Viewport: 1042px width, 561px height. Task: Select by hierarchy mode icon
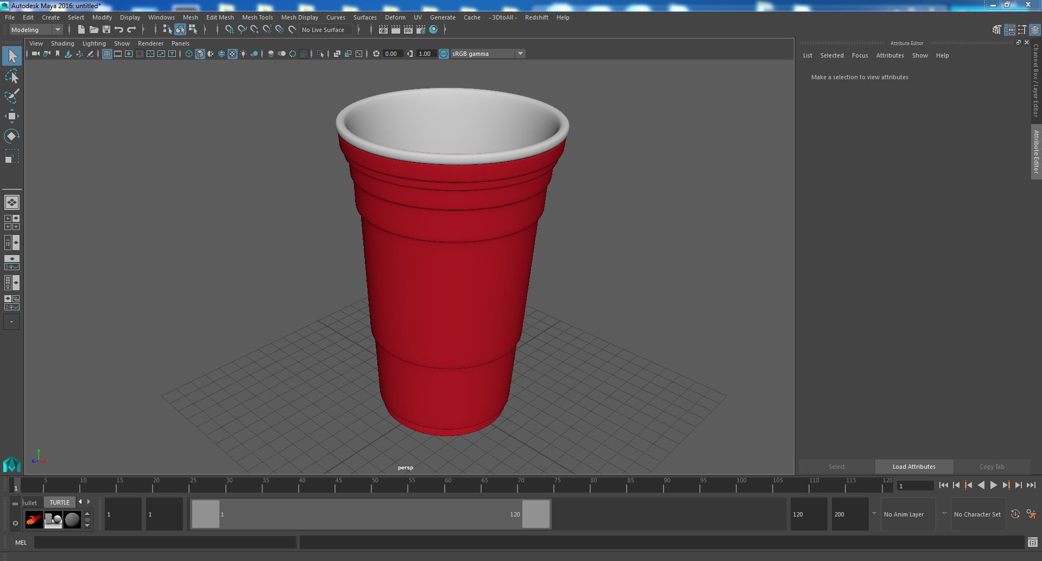point(167,30)
